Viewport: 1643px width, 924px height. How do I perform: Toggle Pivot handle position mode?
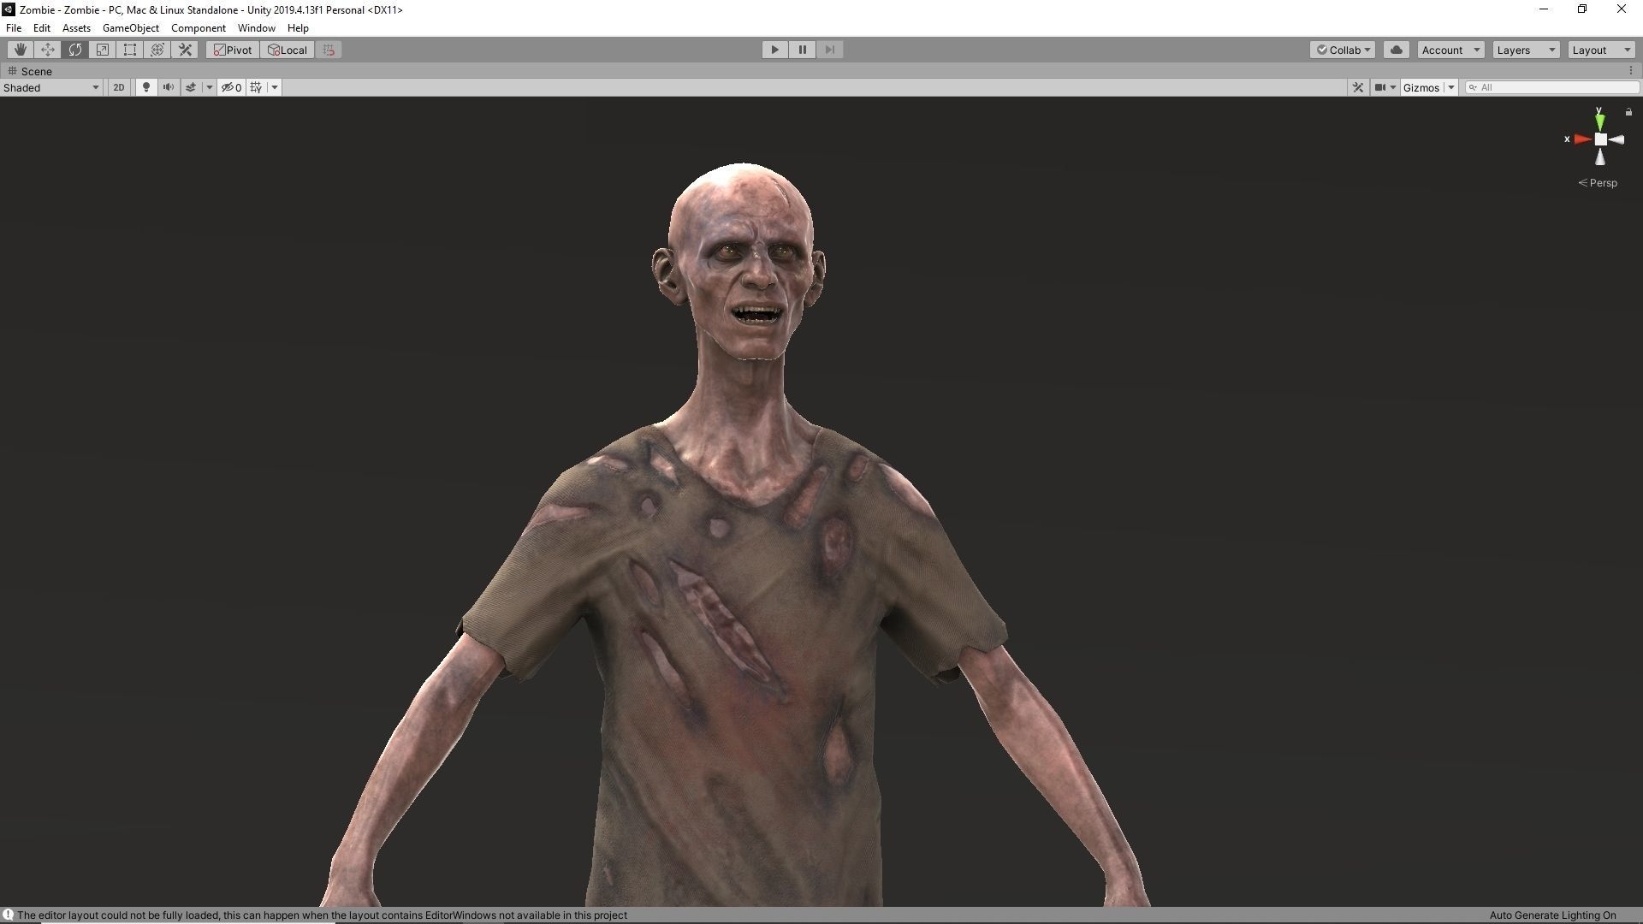point(233,50)
